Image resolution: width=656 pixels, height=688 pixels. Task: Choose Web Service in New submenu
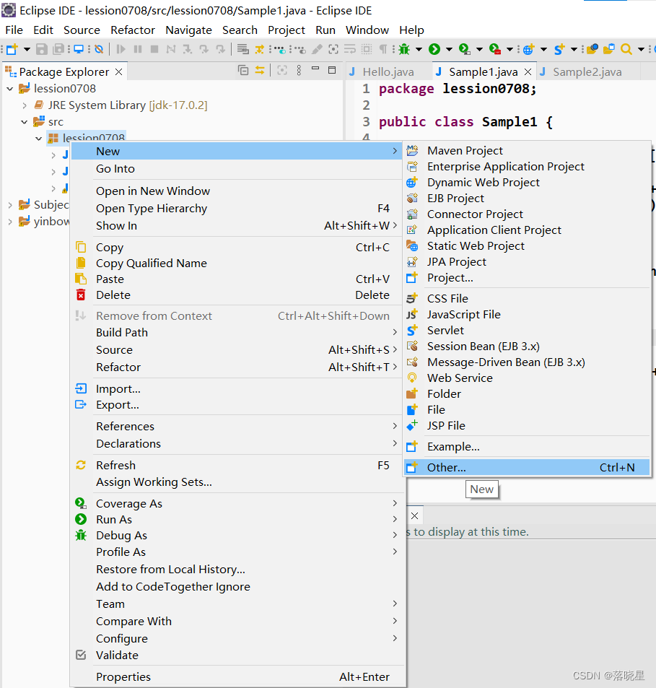pyautogui.click(x=526, y=378)
